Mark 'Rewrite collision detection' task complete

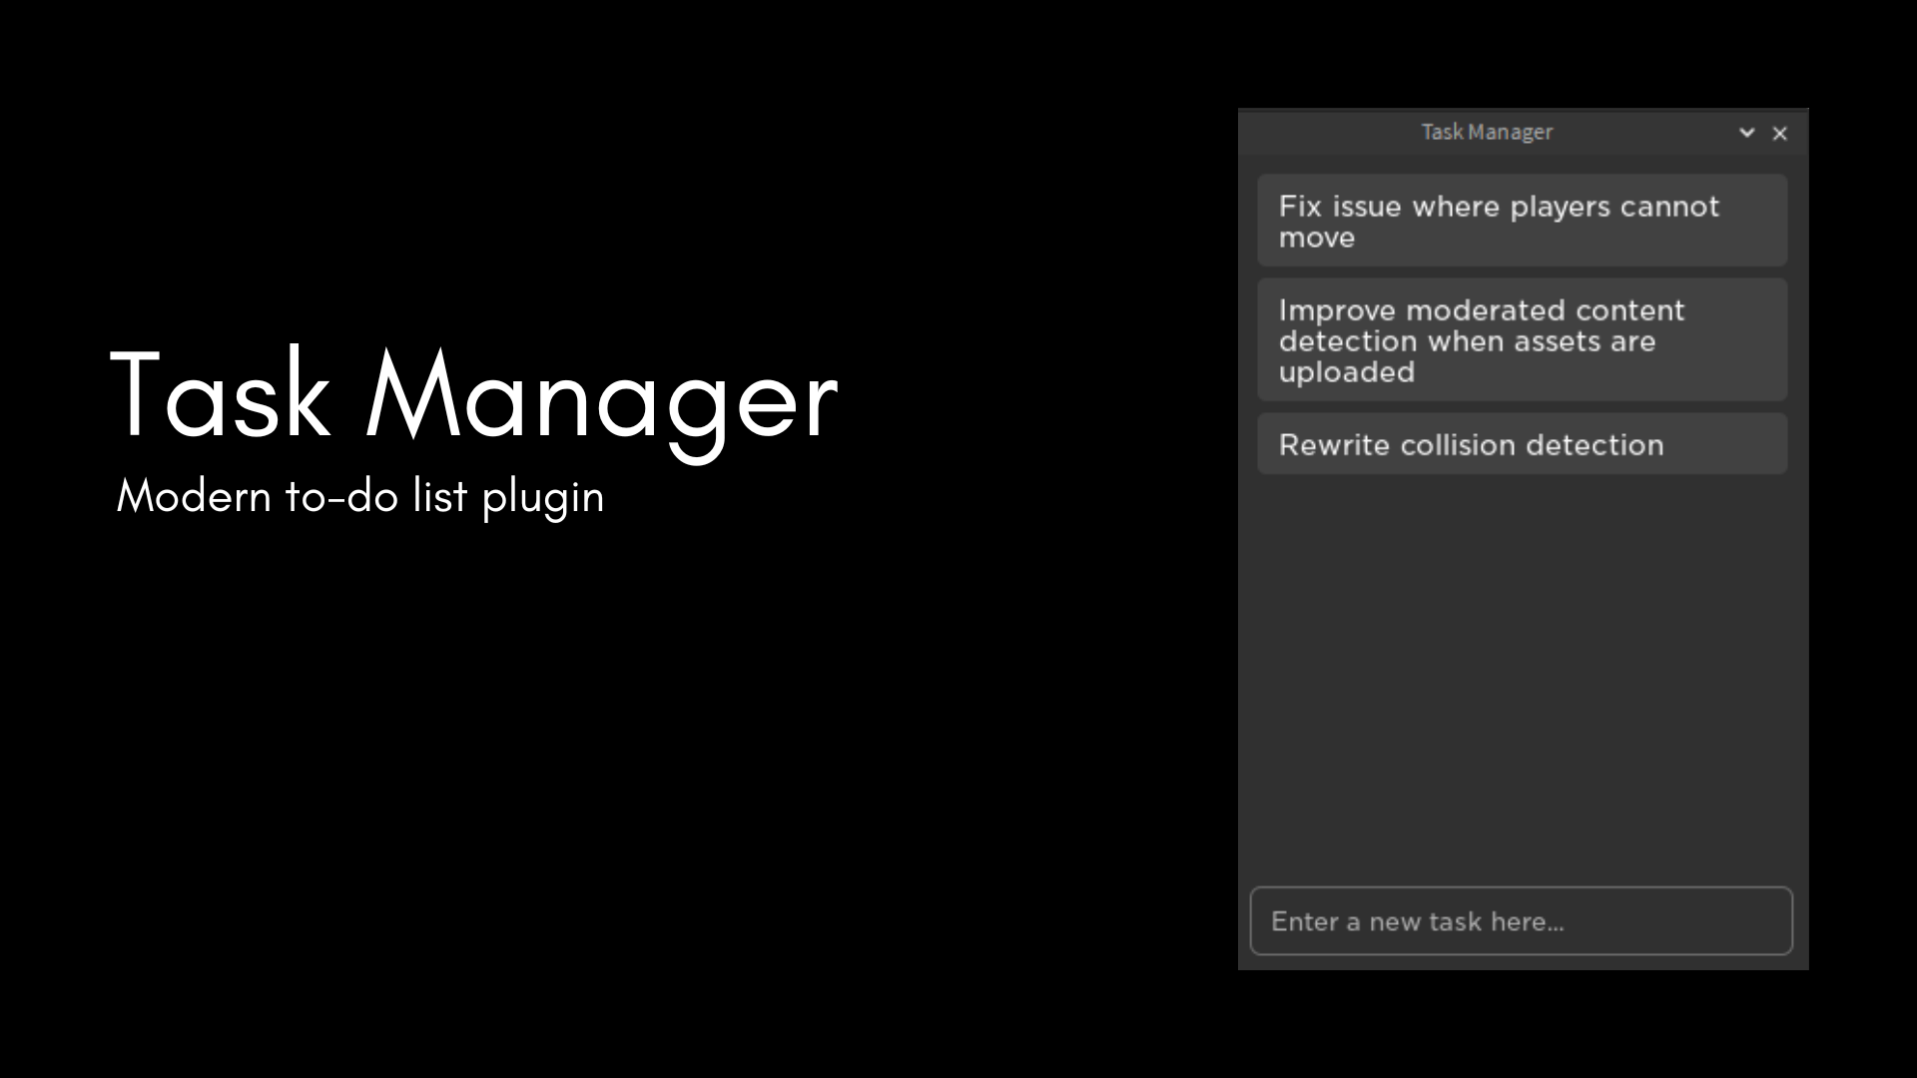(1522, 443)
